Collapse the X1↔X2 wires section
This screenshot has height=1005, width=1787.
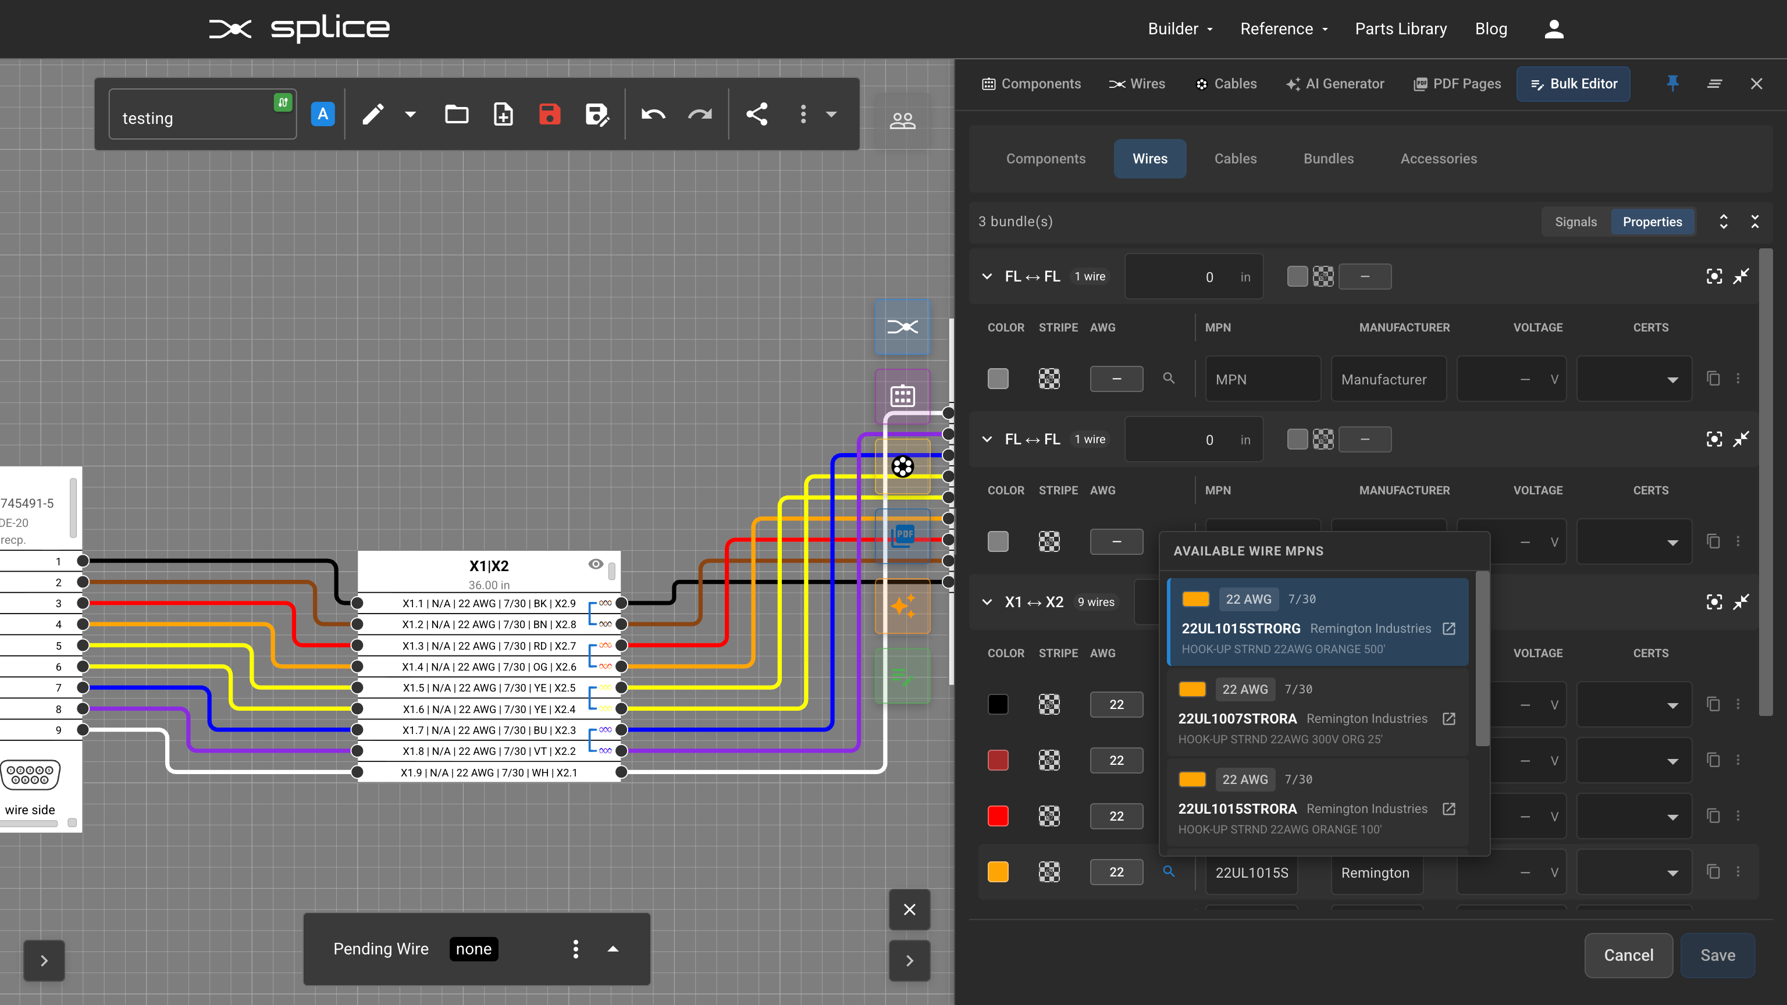pyautogui.click(x=987, y=602)
